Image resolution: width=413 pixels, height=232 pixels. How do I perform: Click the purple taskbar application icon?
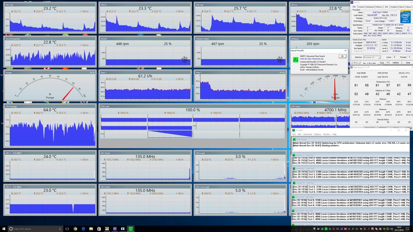pos(115,229)
